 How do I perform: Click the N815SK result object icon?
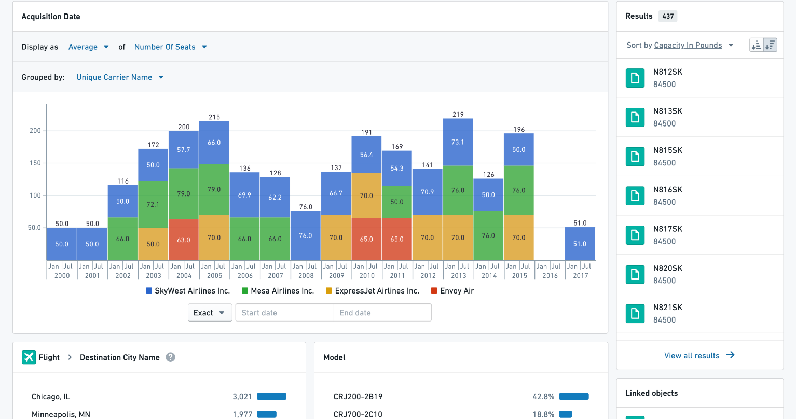635,157
